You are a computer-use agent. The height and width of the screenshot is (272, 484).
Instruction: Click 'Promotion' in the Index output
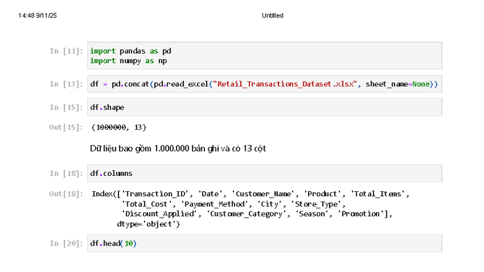point(361,214)
